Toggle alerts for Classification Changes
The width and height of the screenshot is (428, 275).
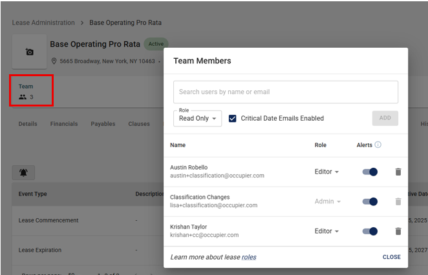tap(370, 201)
